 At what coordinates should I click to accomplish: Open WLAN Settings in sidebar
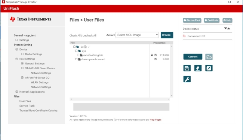(x=40, y=82)
